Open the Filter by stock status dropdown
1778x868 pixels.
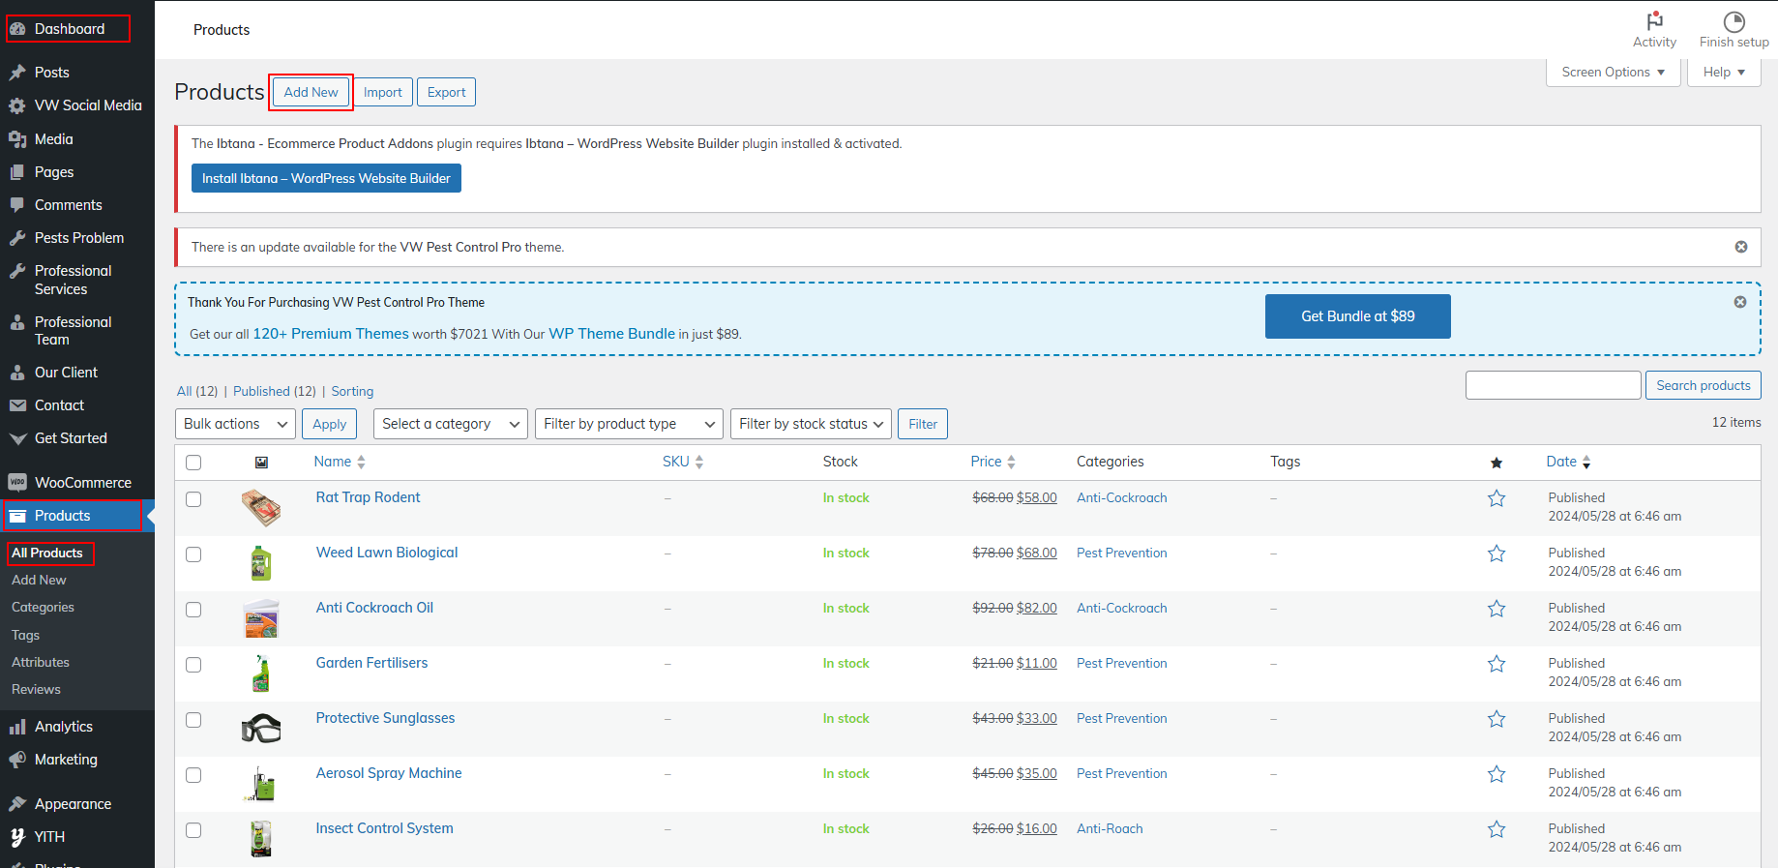tap(811, 424)
